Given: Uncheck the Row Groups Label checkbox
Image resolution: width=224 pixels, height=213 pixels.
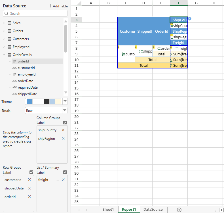Looking at the screenshot, I should point(31,172).
